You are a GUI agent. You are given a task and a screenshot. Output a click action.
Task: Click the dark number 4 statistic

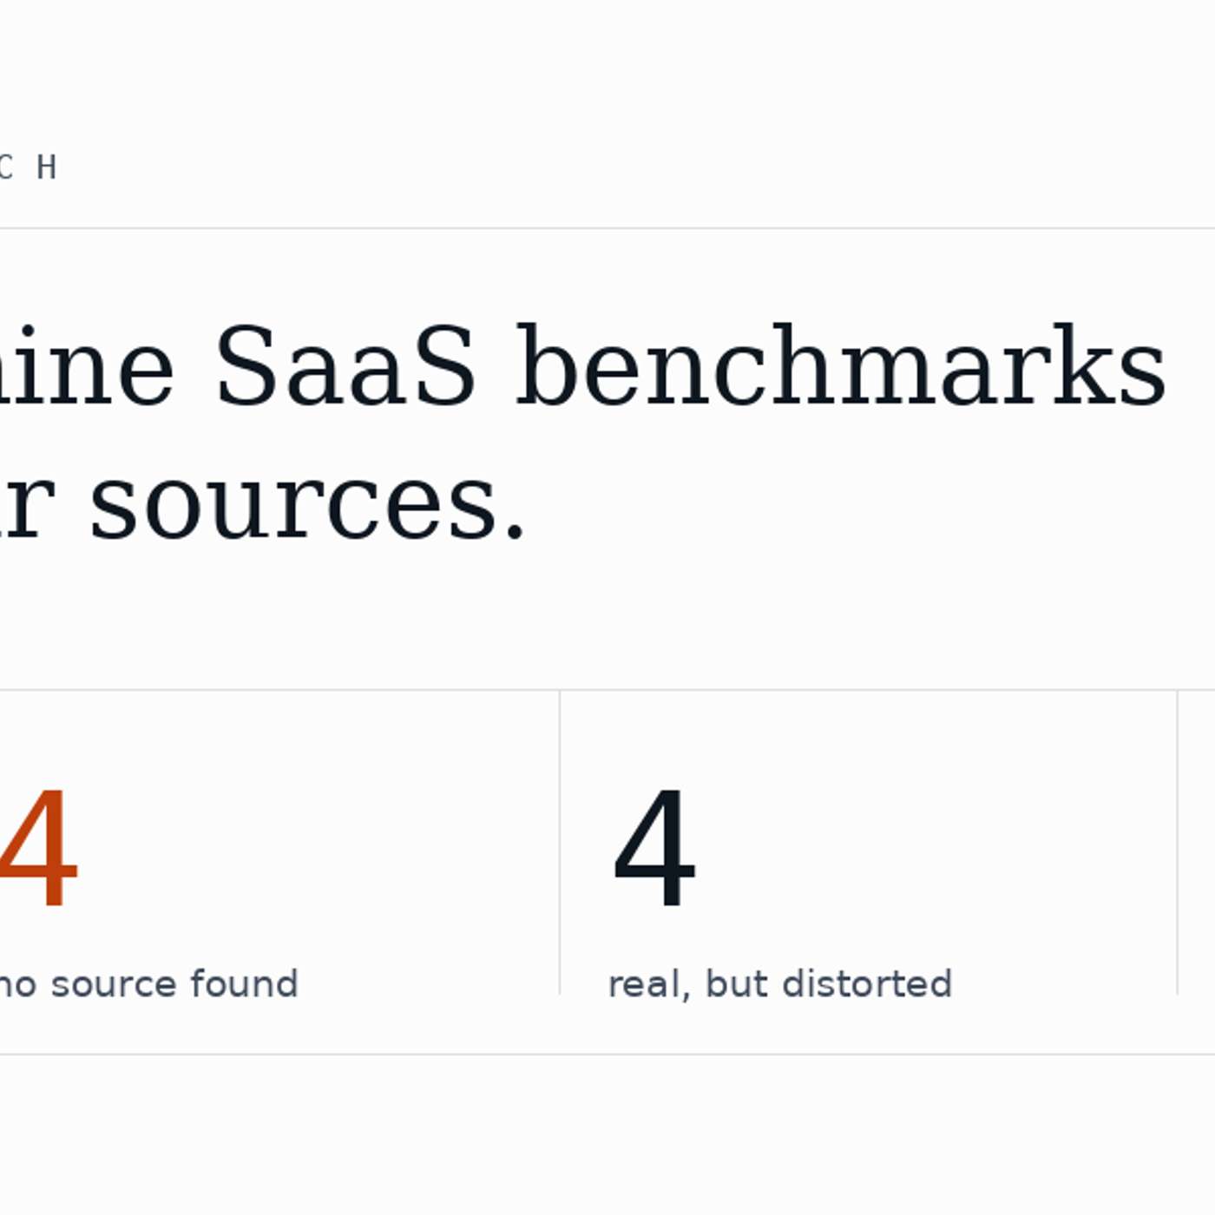(654, 847)
